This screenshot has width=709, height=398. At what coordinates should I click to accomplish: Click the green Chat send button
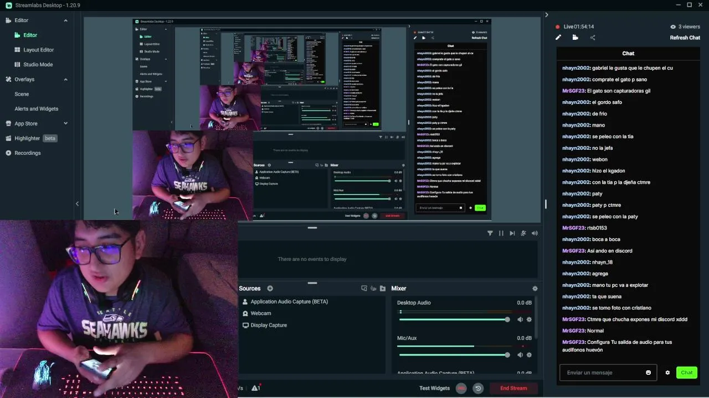[686, 373]
